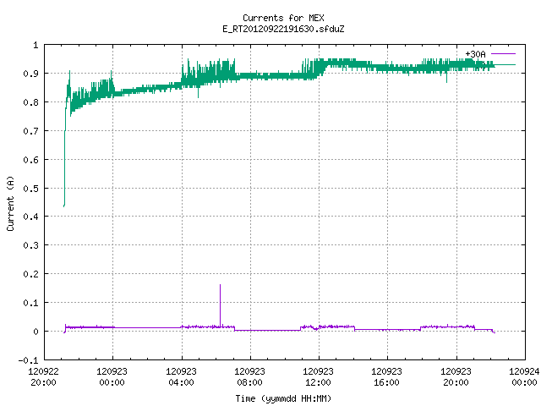Click the 'Current (A)' y-axis label

click(10, 203)
